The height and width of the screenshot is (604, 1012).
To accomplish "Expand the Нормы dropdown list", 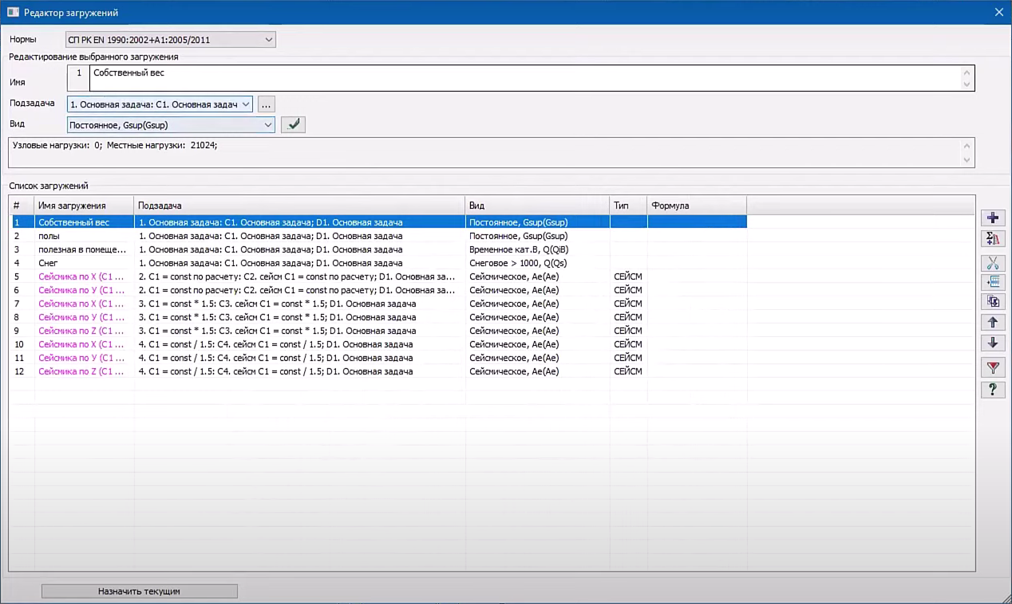I will 268,39.
